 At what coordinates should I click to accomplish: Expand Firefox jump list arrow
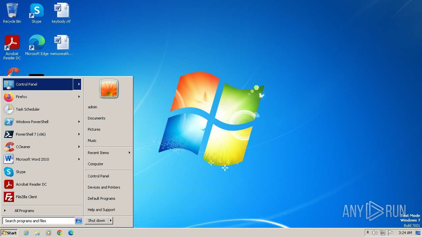coord(79,97)
